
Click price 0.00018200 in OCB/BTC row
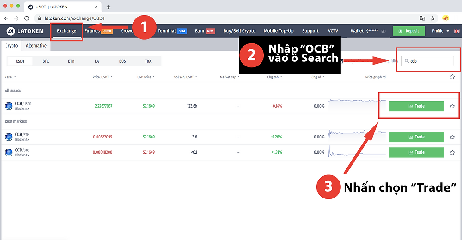coord(103,152)
